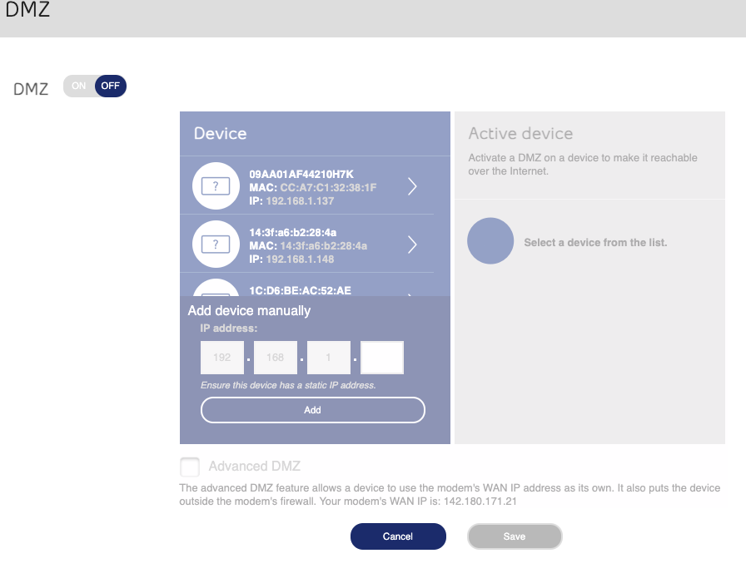Screen dimensions: 746x583
Task: Click device icon for 09AA01AF44210H7K
Action: click(x=216, y=185)
